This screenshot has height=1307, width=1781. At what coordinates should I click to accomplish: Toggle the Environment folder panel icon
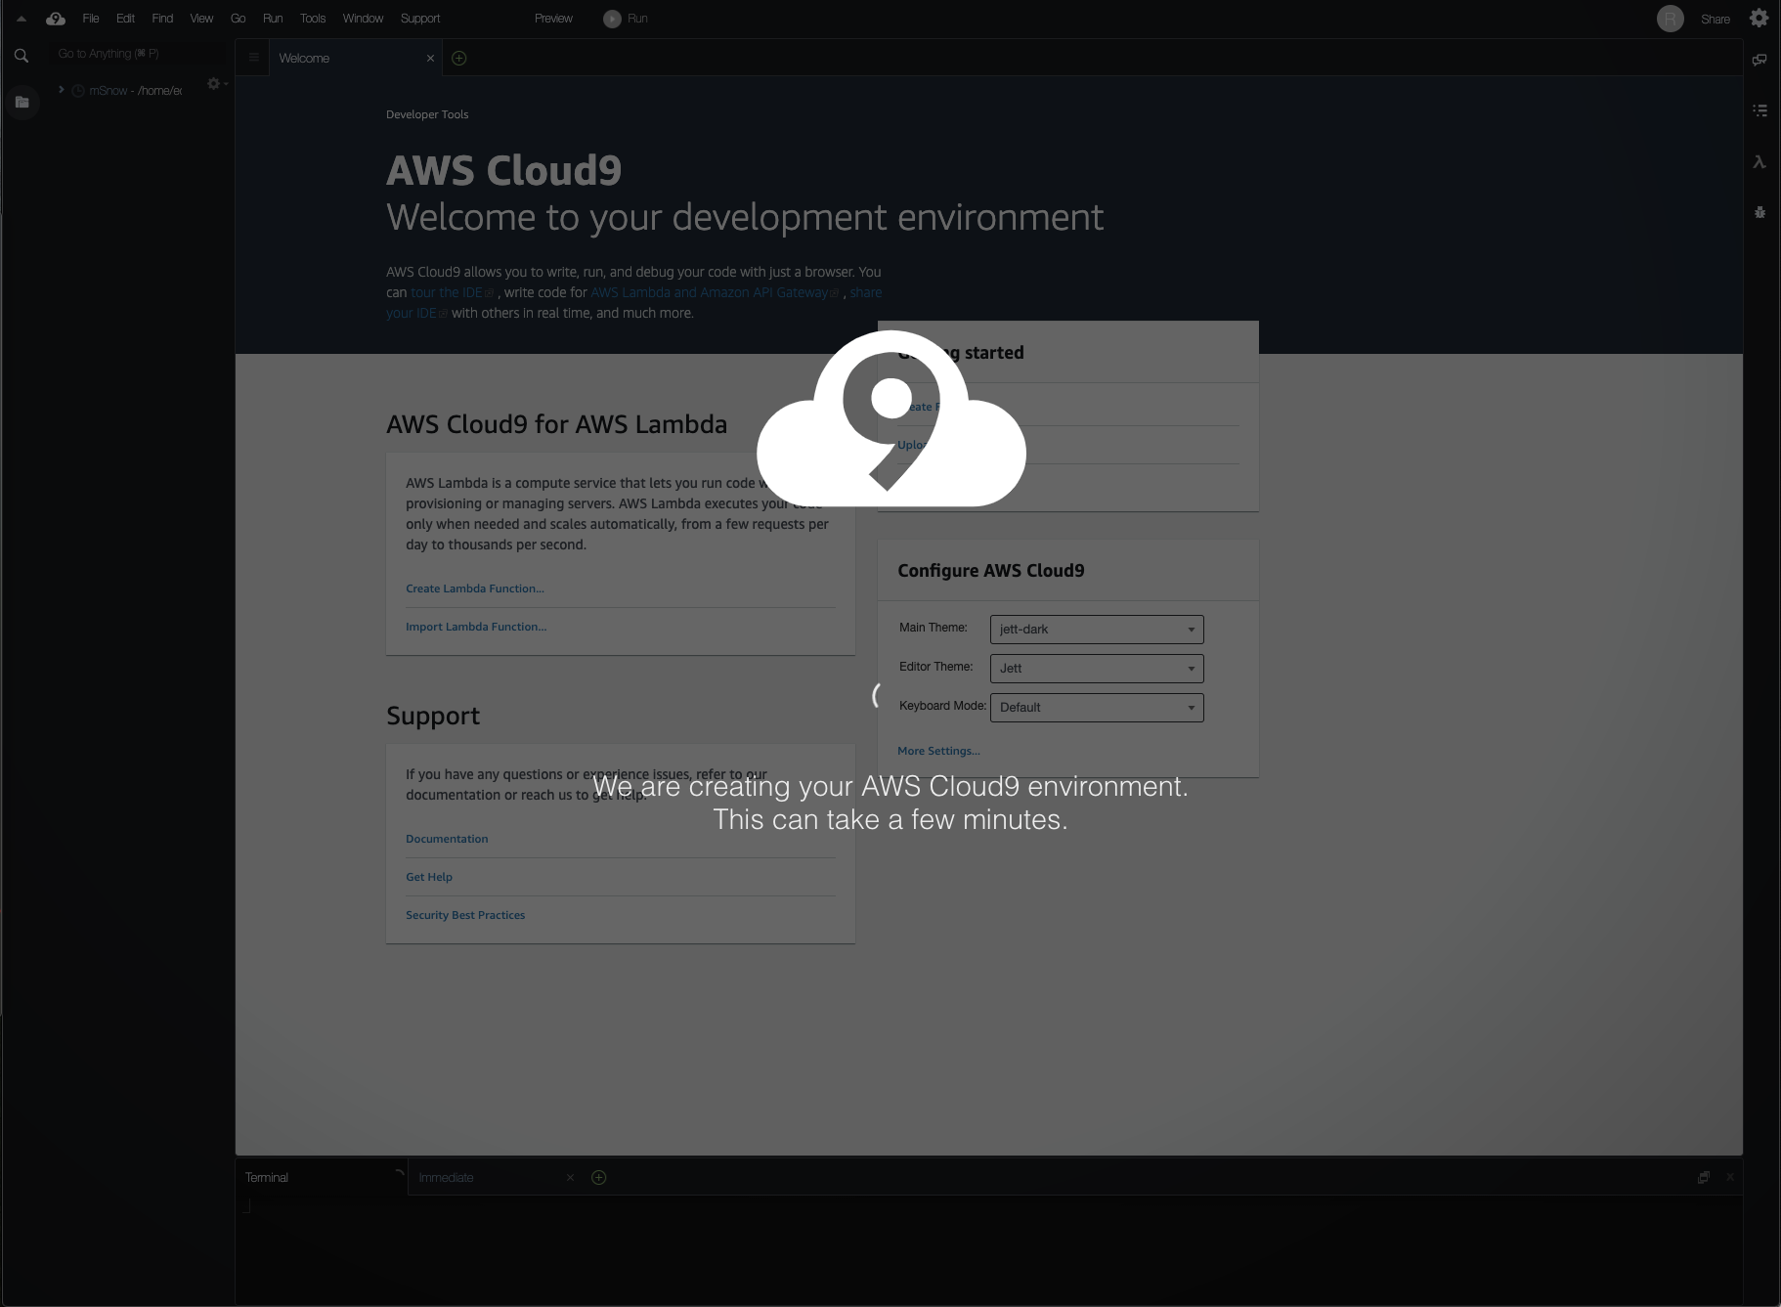click(x=22, y=102)
